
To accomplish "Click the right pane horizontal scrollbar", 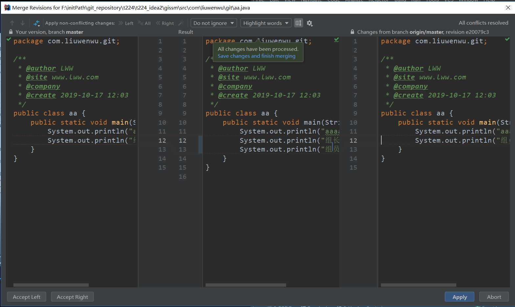I will (418, 285).
